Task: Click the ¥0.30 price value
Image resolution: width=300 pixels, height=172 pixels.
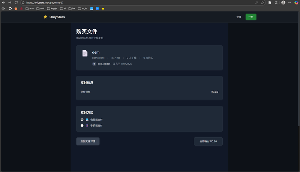Action: point(214,92)
